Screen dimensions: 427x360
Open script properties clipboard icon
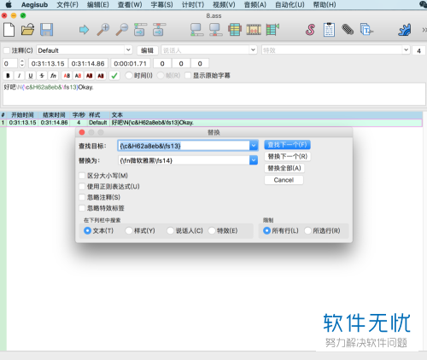point(329,30)
